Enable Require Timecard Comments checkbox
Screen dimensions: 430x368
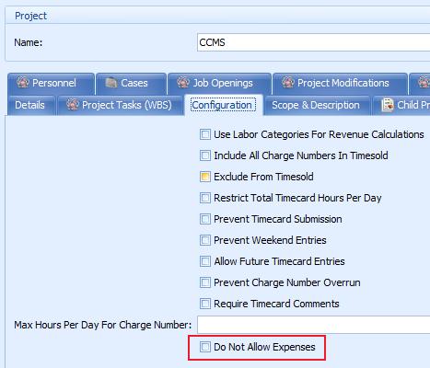205,304
